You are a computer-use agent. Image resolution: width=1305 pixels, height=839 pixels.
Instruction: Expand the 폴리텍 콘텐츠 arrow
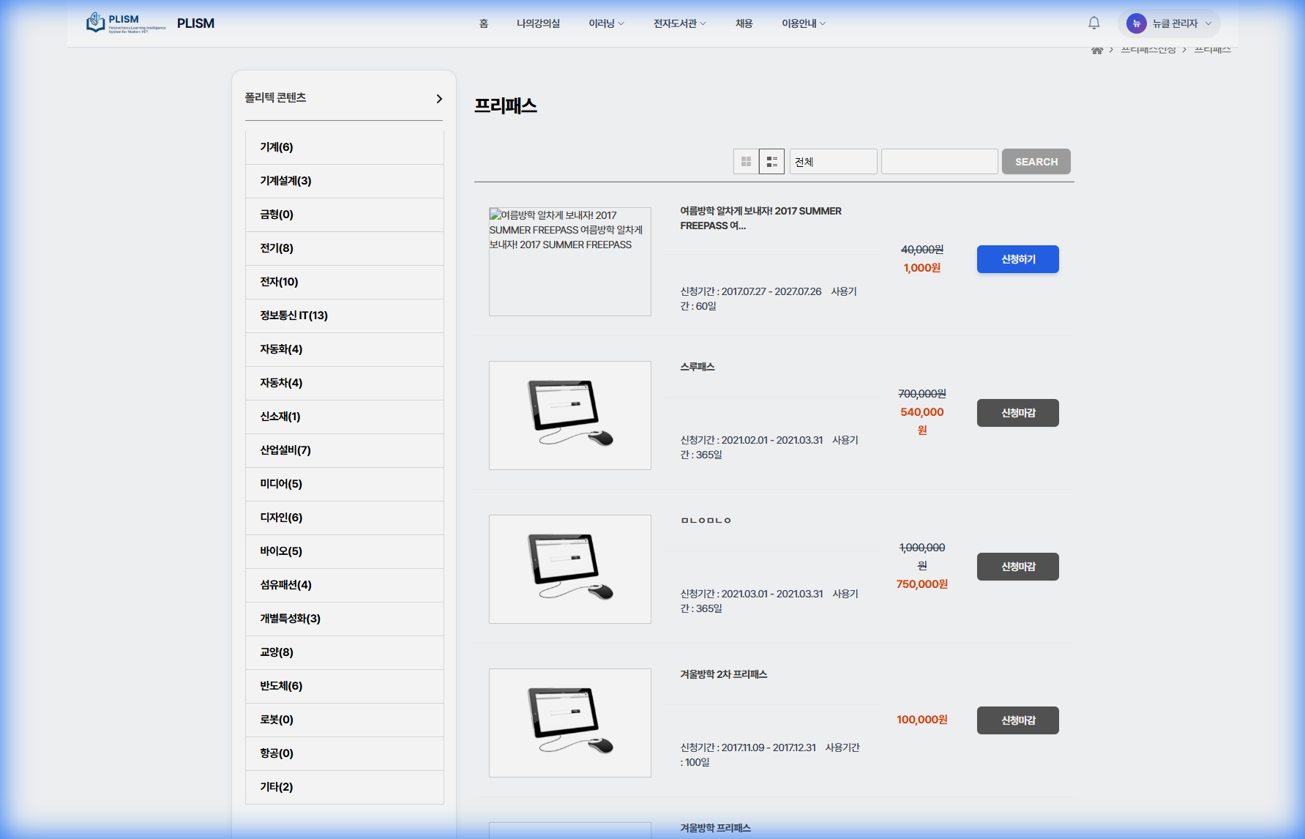point(438,99)
